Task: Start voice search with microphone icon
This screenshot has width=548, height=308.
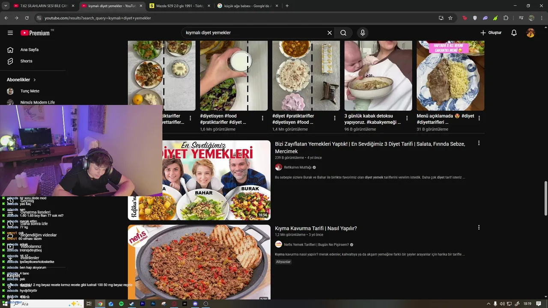Action: tap(363, 33)
